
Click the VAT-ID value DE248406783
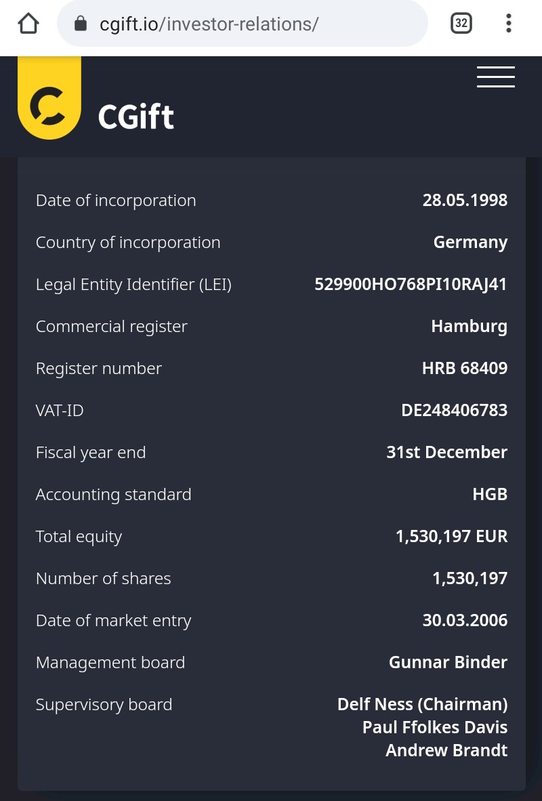(x=454, y=410)
